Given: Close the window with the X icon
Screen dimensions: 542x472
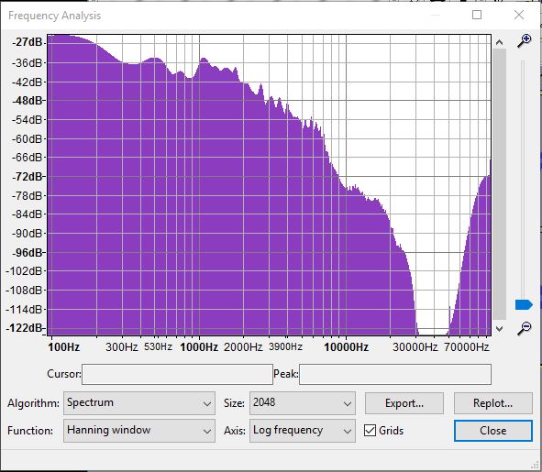Looking at the screenshot, I should [519, 15].
